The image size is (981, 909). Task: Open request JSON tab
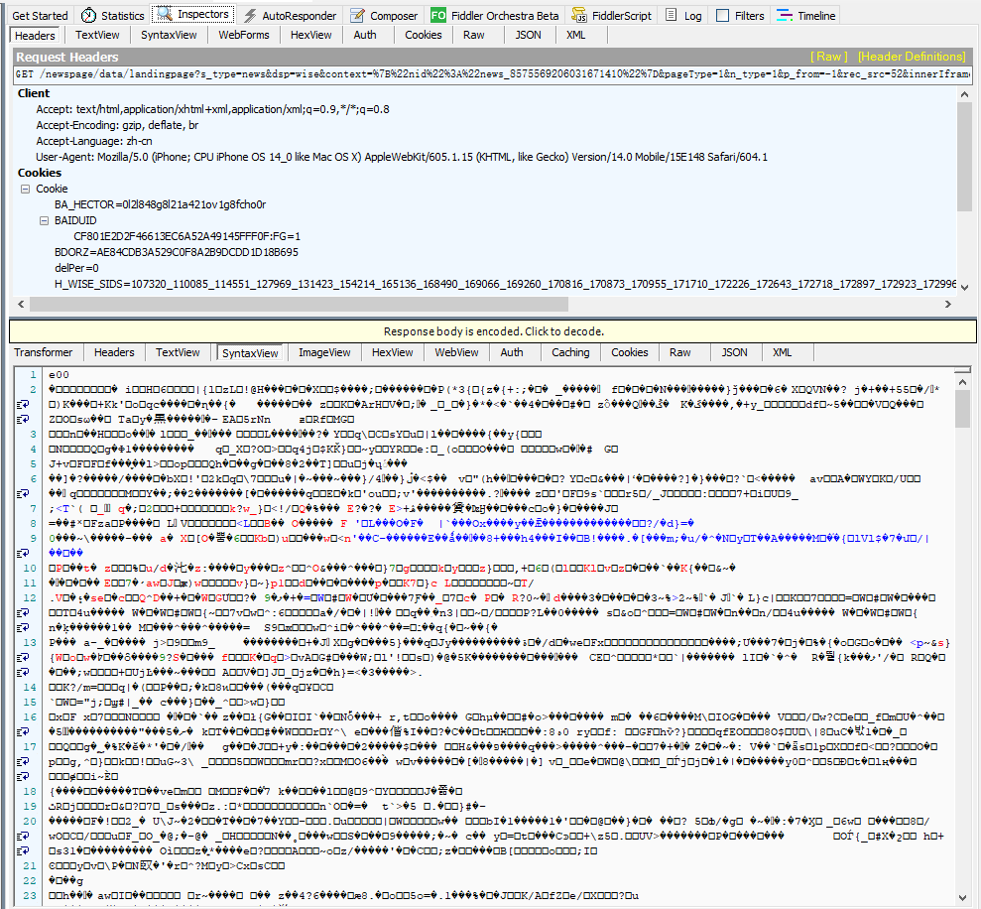pos(528,35)
